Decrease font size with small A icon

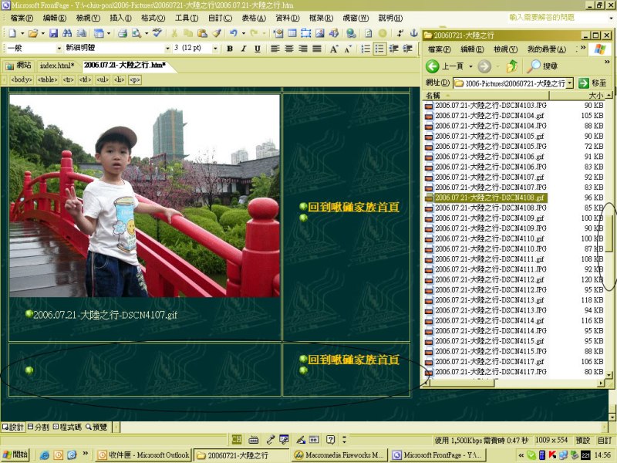point(348,49)
